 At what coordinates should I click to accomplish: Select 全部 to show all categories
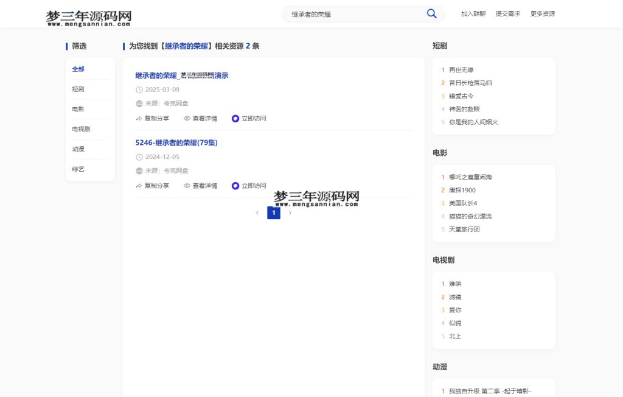78,69
